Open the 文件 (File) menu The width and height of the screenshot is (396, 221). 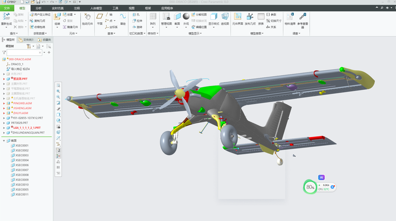coord(7,8)
